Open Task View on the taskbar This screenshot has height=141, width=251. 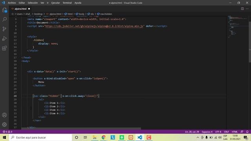pos(85,137)
